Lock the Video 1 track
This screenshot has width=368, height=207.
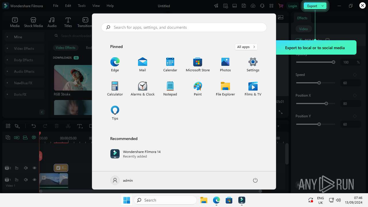tap(17, 180)
